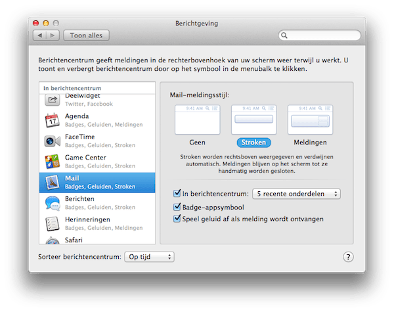Click the In berichtencentrum list header
This screenshot has width=394, height=312.
[97, 88]
